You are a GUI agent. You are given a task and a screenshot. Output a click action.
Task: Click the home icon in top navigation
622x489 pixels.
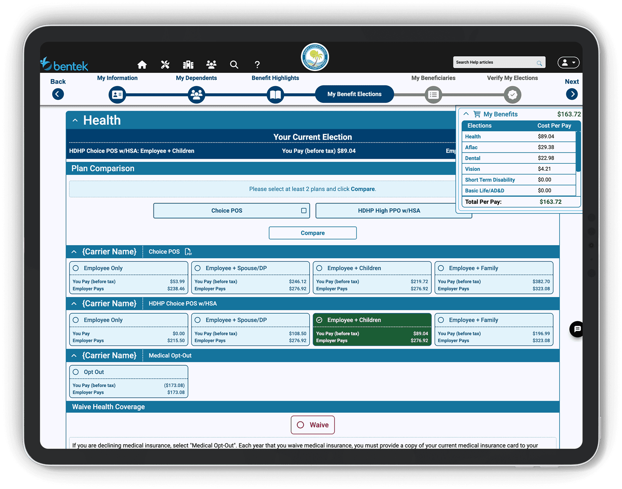pos(142,65)
